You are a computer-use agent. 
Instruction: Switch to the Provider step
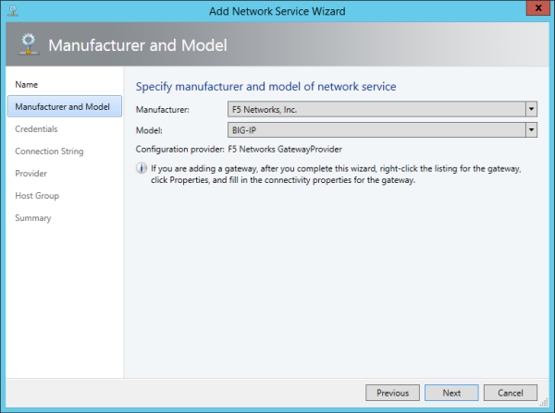31,174
